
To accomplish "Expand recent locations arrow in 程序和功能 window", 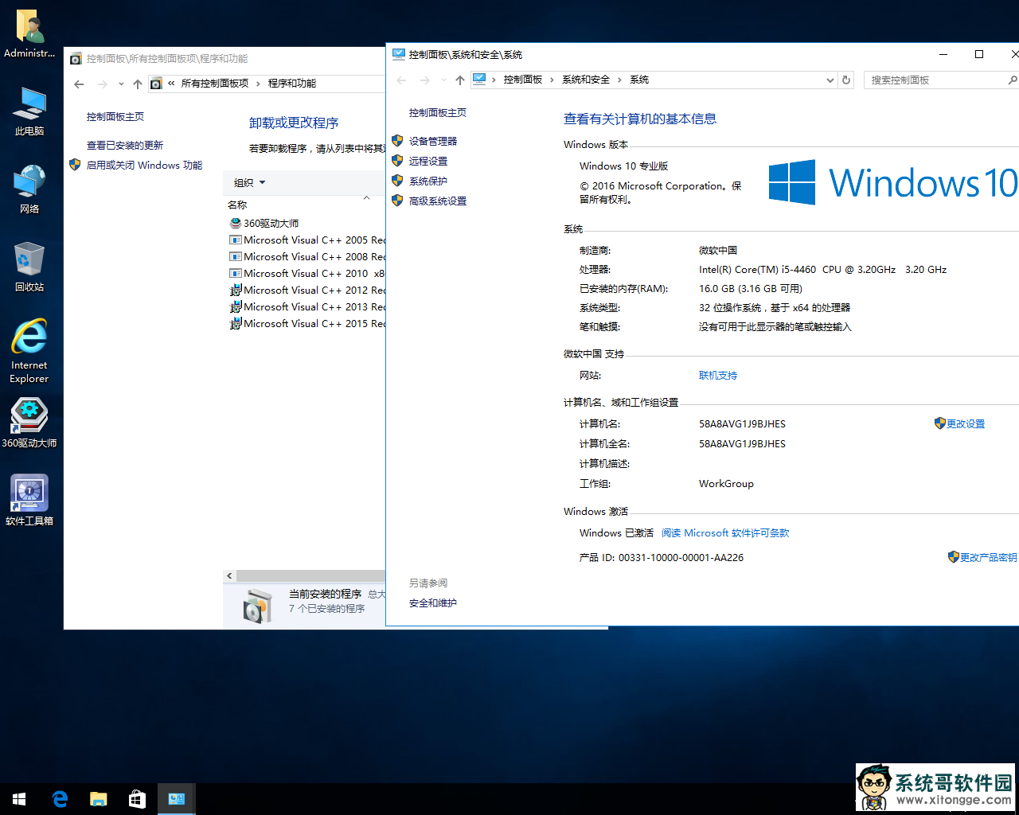I will point(121,84).
